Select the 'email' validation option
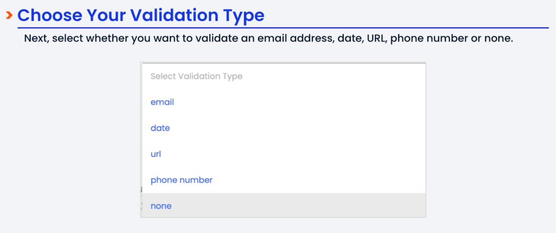The width and height of the screenshot is (556, 233). click(x=162, y=102)
